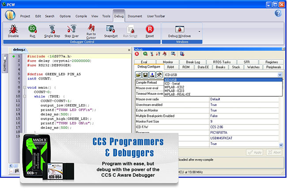
Task: Click snapshot icon in Debug panel toolbar
Action: (173, 54)
